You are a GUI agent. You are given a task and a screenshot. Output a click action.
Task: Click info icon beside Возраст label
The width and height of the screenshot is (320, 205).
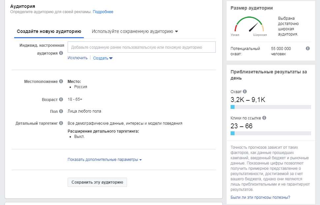coord(61,99)
